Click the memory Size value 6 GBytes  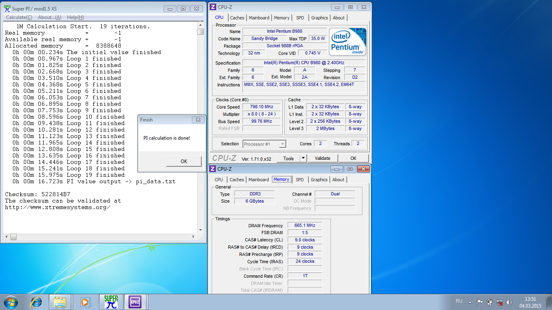pyautogui.click(x=255, y=201)
